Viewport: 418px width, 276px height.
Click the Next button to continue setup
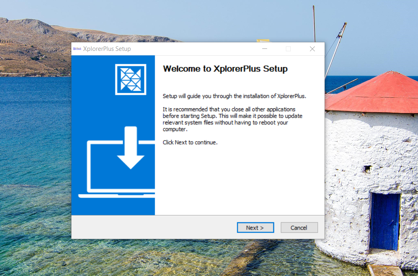point(255,228)
